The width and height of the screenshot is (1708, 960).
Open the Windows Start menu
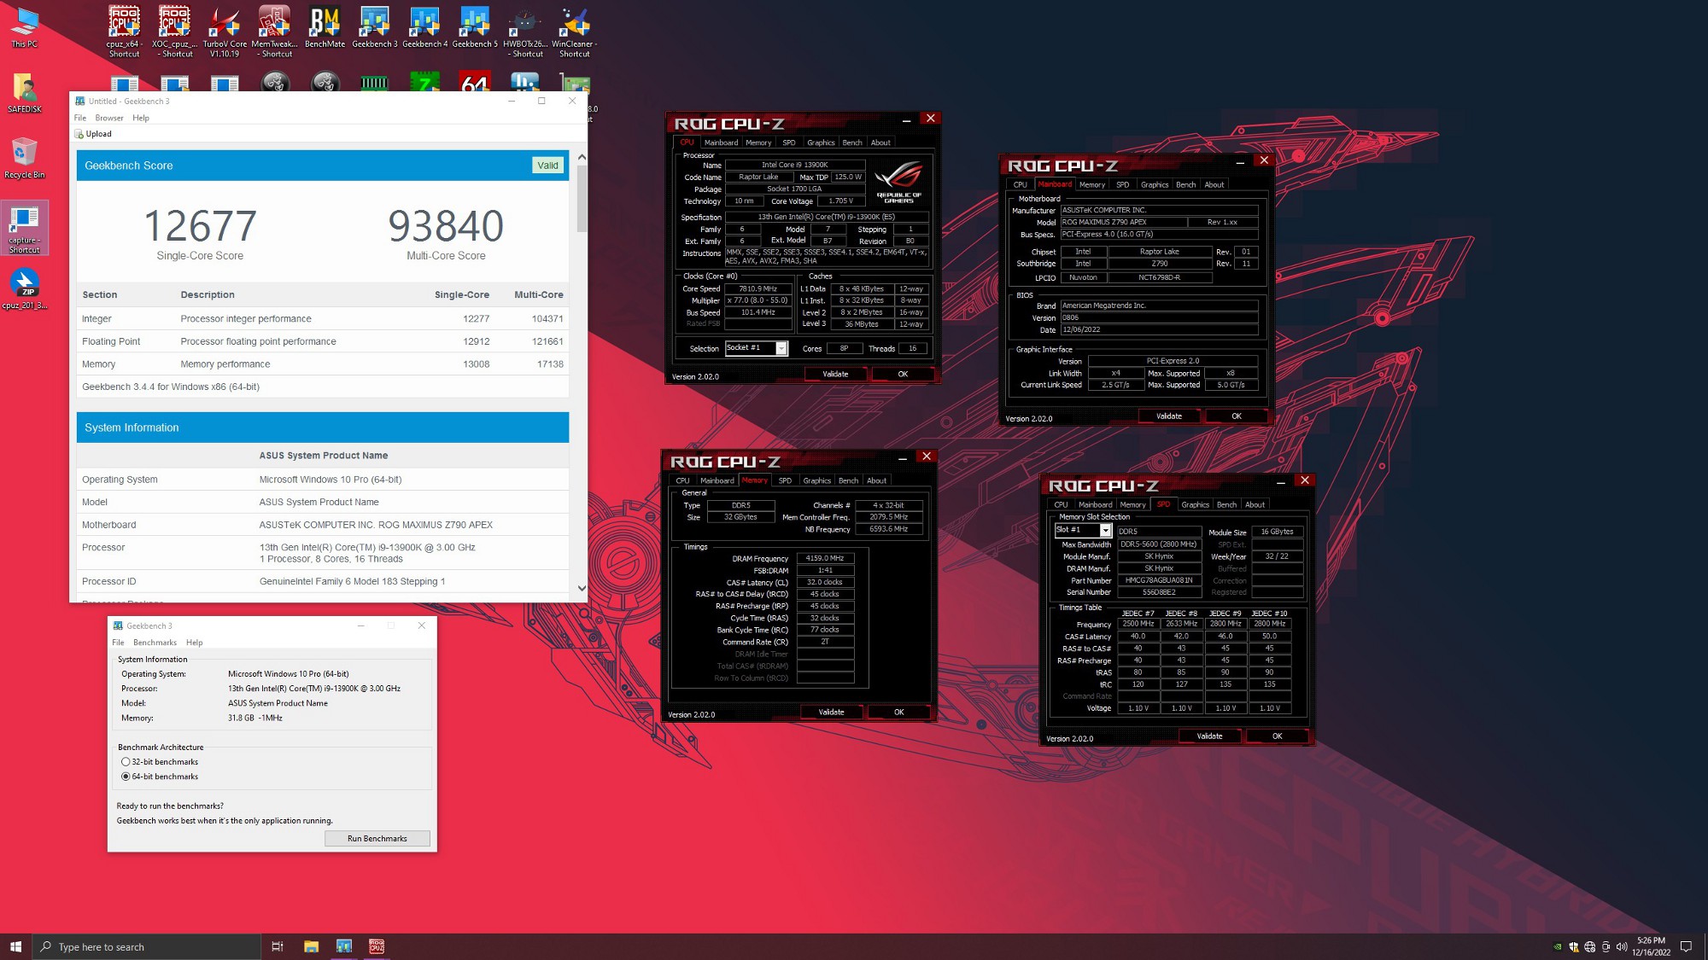(x=15, y=946)
